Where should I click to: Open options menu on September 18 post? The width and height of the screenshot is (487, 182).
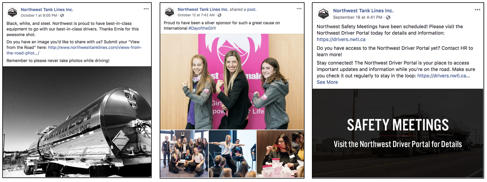point(477,10)
